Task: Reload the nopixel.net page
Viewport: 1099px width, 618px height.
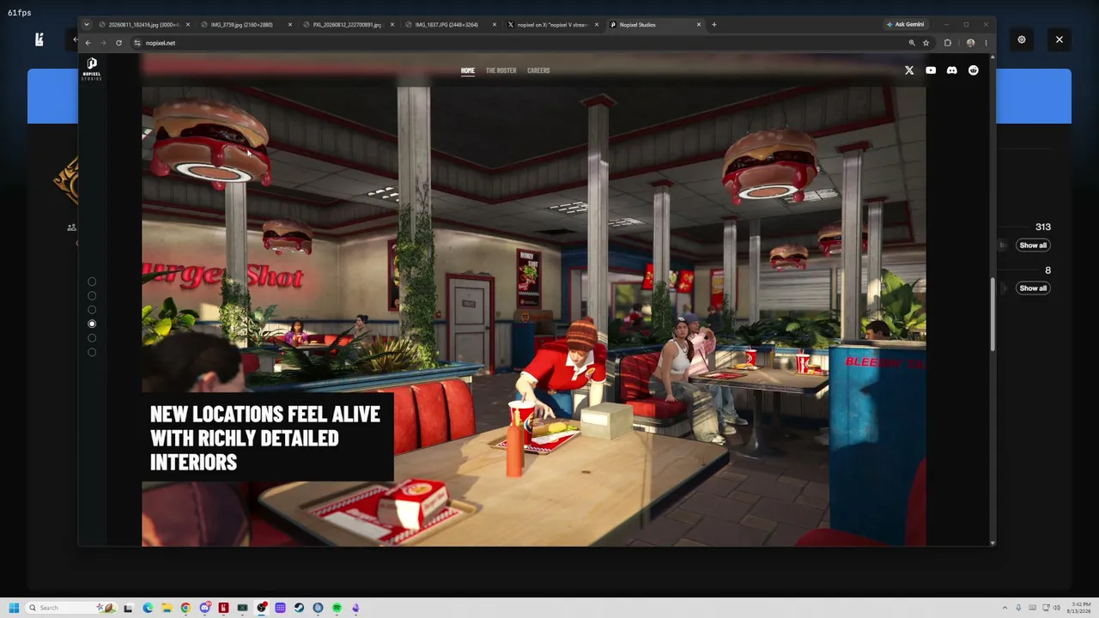Action: 118,43
